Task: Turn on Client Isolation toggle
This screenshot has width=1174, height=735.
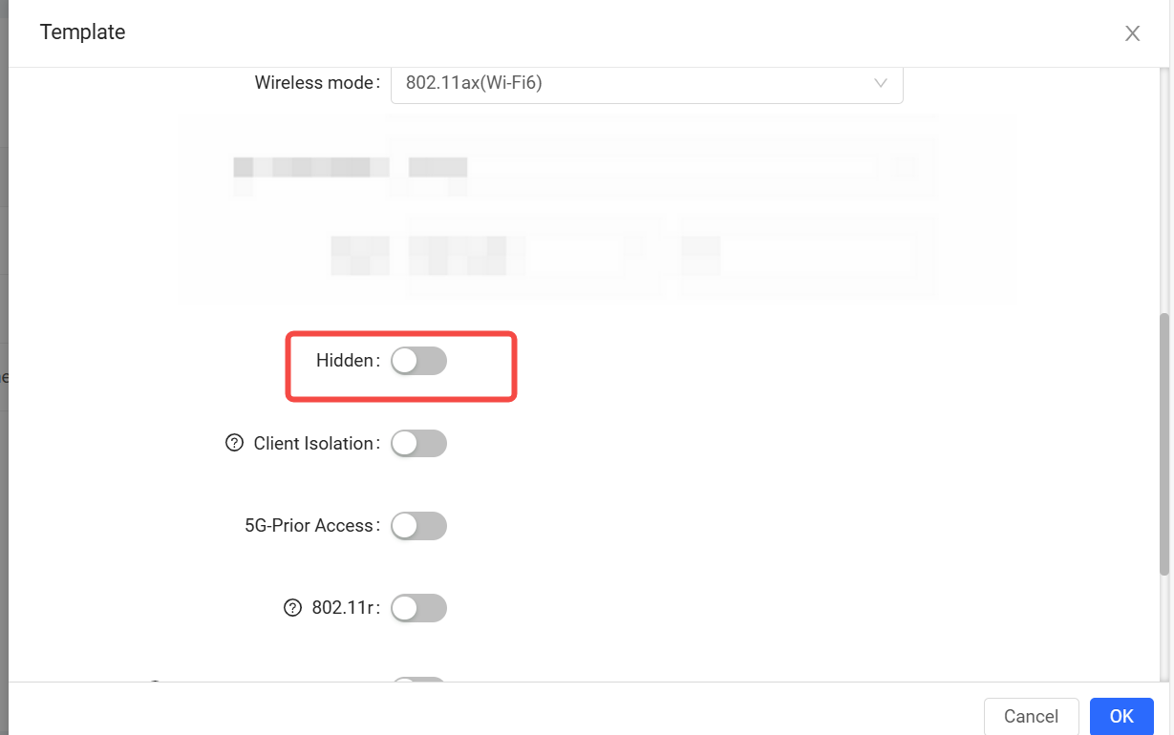Action: point(418,444)
